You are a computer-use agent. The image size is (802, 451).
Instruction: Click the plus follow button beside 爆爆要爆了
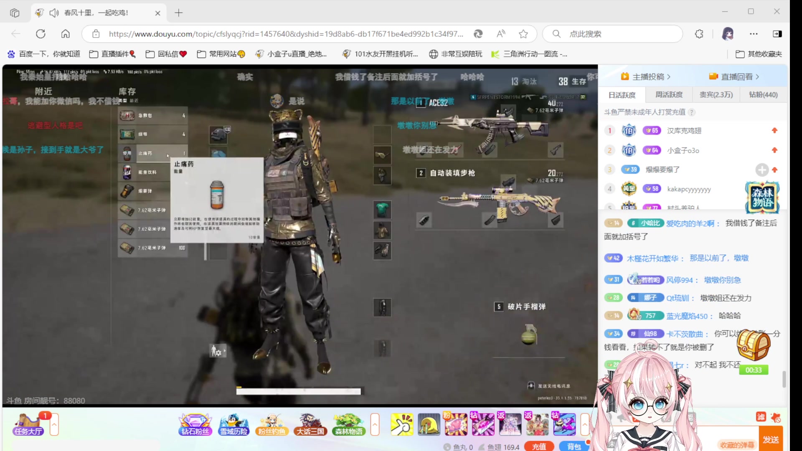(x=762, y=170)
